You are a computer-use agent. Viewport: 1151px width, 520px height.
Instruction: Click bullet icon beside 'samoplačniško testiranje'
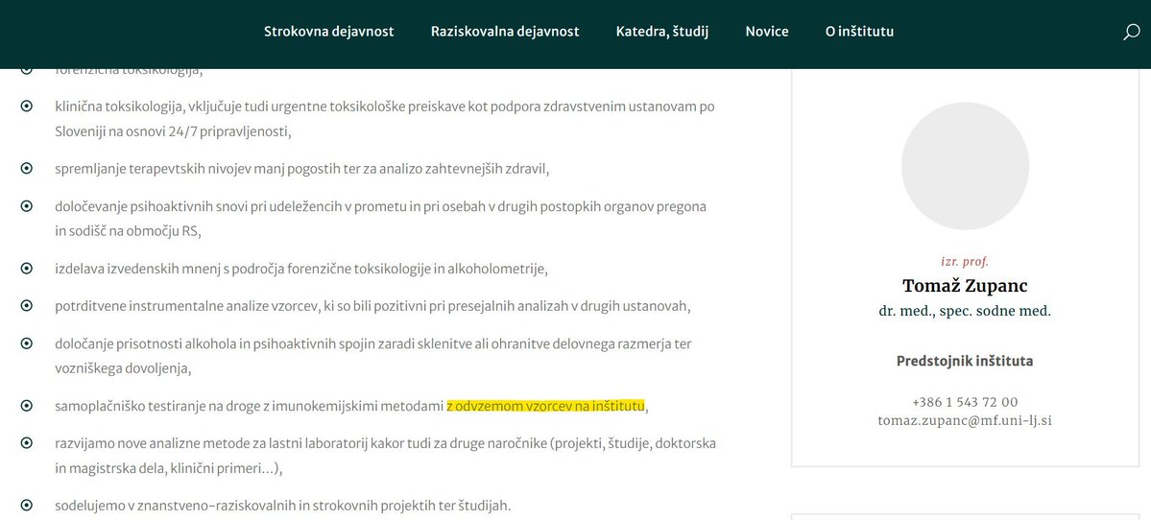tap(27, 406)
